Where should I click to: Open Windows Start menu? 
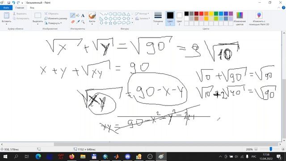coord(5,157)
